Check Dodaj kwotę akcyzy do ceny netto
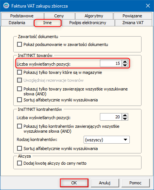Image resolution: width=154 pixels, height=190 pixels. pos(19,163)
